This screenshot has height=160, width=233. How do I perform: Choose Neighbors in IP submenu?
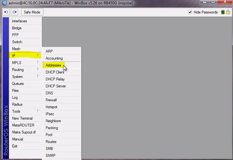pyautogui.click(x=62, y=121)
